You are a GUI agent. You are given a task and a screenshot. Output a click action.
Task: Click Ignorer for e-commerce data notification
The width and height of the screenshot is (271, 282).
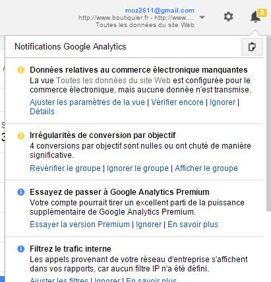(x=223, y=102)
